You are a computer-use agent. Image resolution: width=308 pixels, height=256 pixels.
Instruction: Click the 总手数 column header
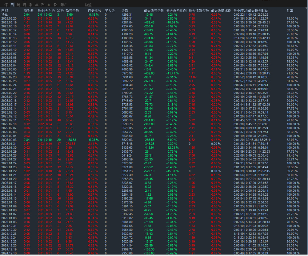point(28,11)
